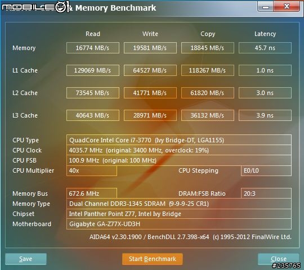Viewport: 304px width, 270px height.
Task: Click DRAM:FSB Ratio value 20:3
Action: coord(266,193)
